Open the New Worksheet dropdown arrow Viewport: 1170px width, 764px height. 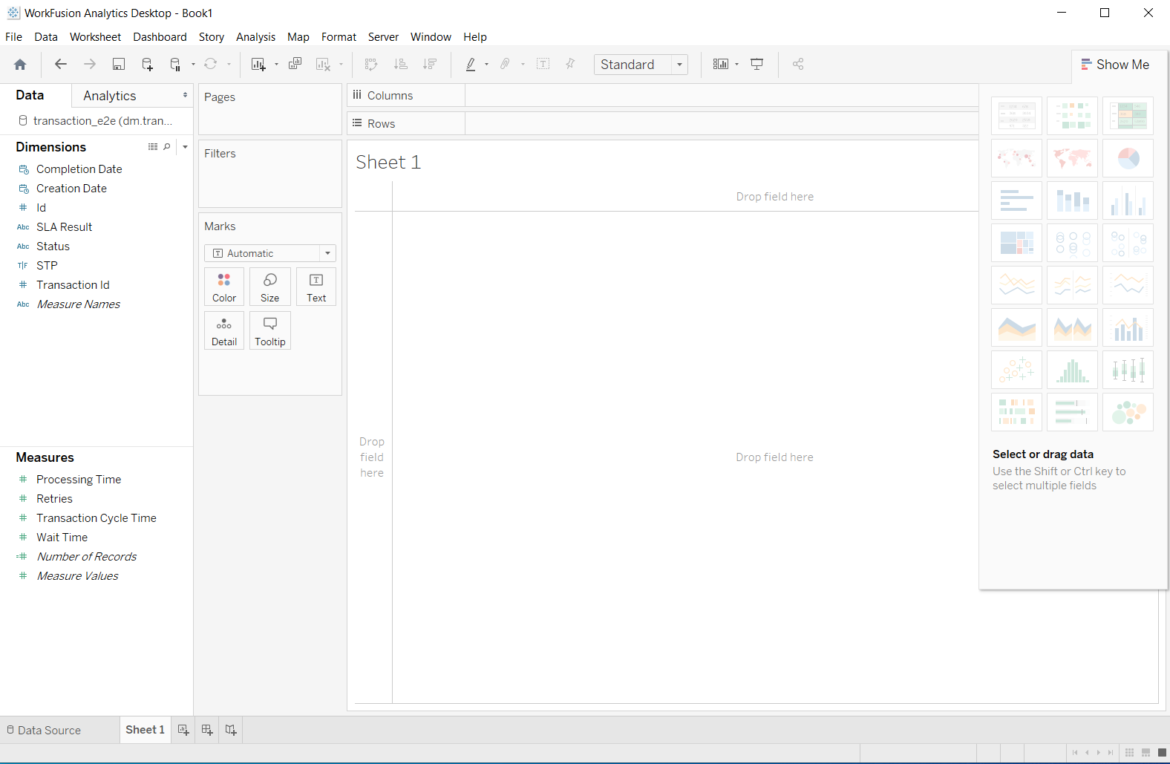click(276, 65)
